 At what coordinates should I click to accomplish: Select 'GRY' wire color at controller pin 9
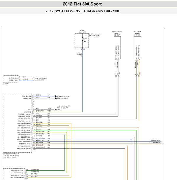(38, 113)
